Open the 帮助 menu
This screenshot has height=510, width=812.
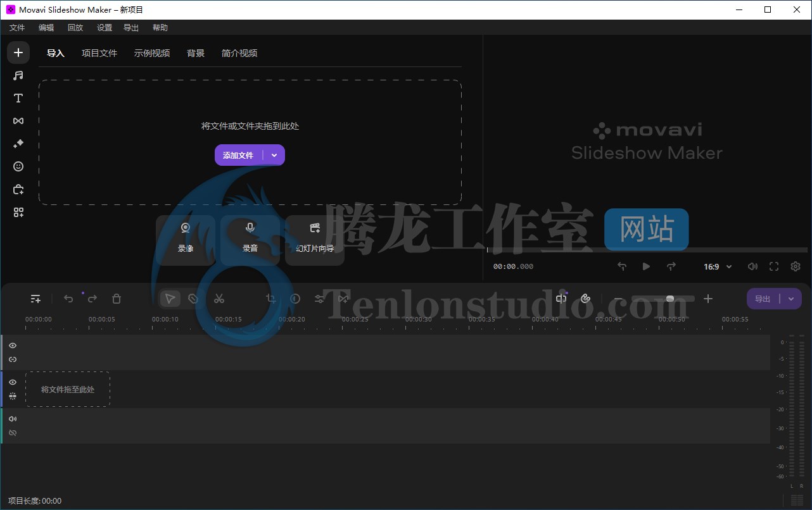(x=160, y=28)
